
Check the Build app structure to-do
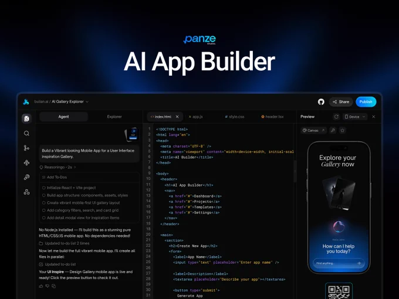(44, 195)
